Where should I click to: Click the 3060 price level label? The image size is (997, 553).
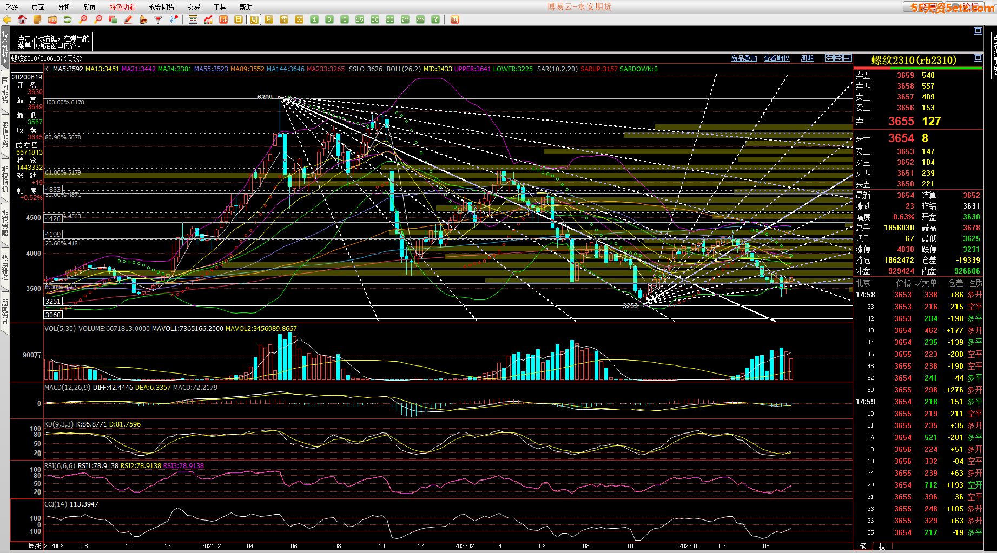coord(53,315)
